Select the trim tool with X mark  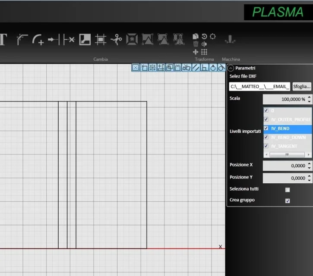click(69, 40)
